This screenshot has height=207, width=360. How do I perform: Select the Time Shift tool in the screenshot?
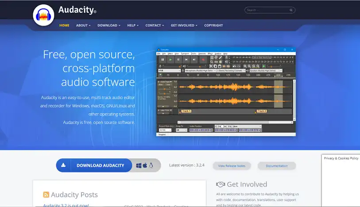[x=216, y=61]
